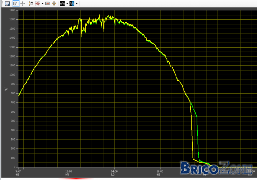Click the four-arrow pan icon
Viewport: 257px width, 180px height.
pos(54,3)
